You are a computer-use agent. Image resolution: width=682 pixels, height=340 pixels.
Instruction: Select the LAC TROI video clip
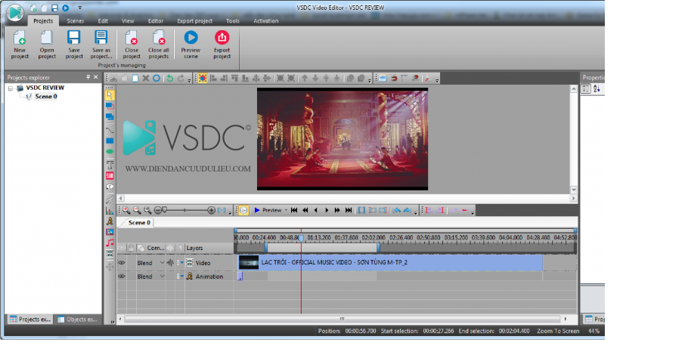[391, 262]
